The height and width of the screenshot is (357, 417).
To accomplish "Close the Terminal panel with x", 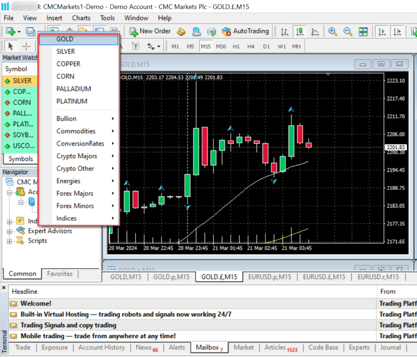I will [4, 288].
